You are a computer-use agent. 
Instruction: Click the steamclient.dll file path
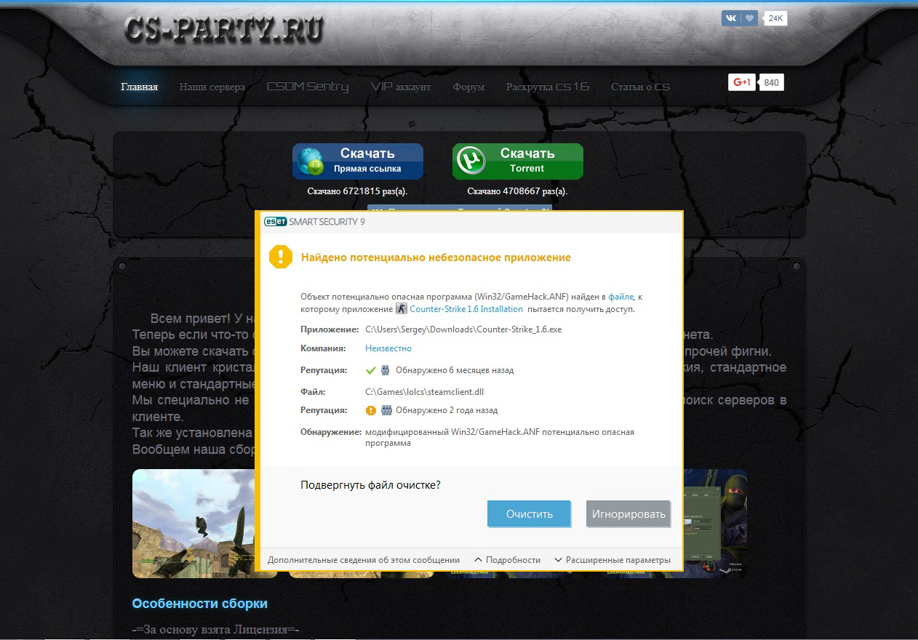tap(424, 392)
